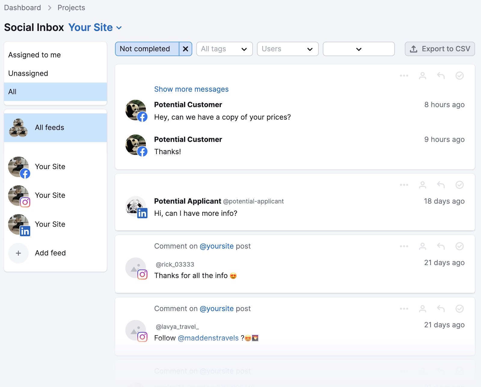The width and height of the screenshot is (481, 387).
Task: Open the ellipsis menu on the Potential Customer thread
Action: 404,76
